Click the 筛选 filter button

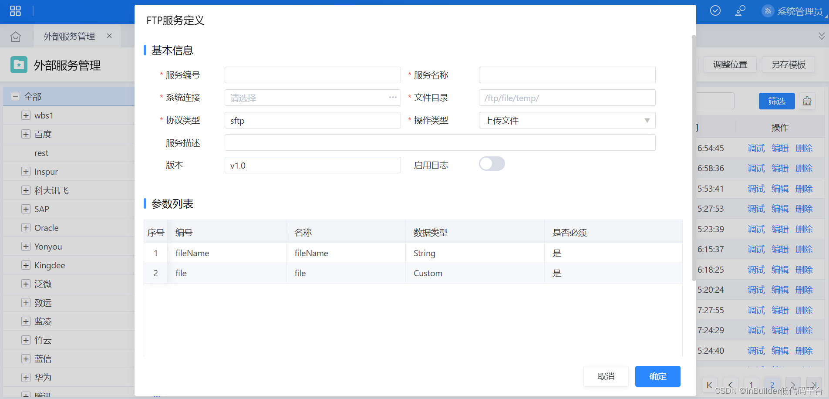point(777,101)
